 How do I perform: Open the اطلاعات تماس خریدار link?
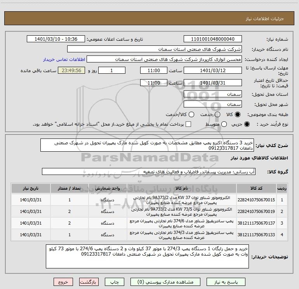point(64,59)
